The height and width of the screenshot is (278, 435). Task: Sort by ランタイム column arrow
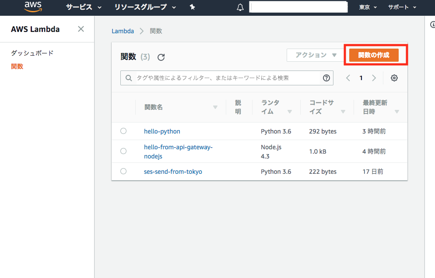point(290,112)
